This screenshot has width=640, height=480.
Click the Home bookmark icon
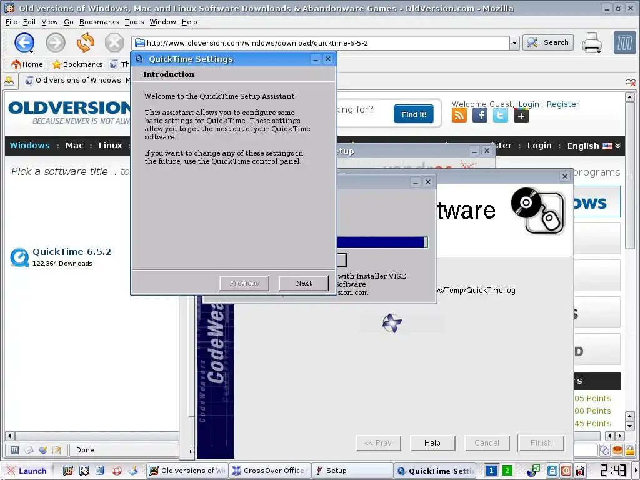coord(16,64)
